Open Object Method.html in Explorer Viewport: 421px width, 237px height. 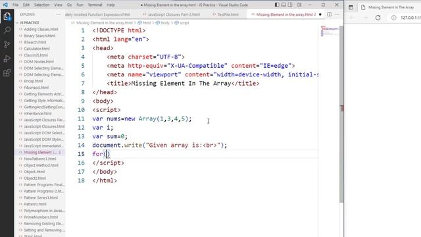coord(41,165)
